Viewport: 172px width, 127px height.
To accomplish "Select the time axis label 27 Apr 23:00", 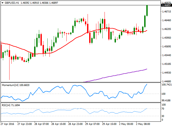I will point(25,124).
